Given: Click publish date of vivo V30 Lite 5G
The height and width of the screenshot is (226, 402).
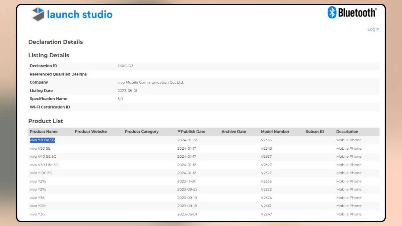Looking at the screenshot, I should [x=187, y=165].
